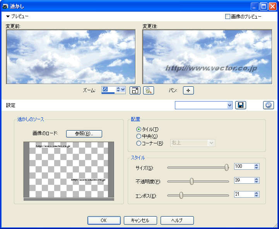The image size is (279, 229).
Task: Click the reset to default arrow icon
Action: 269,105
